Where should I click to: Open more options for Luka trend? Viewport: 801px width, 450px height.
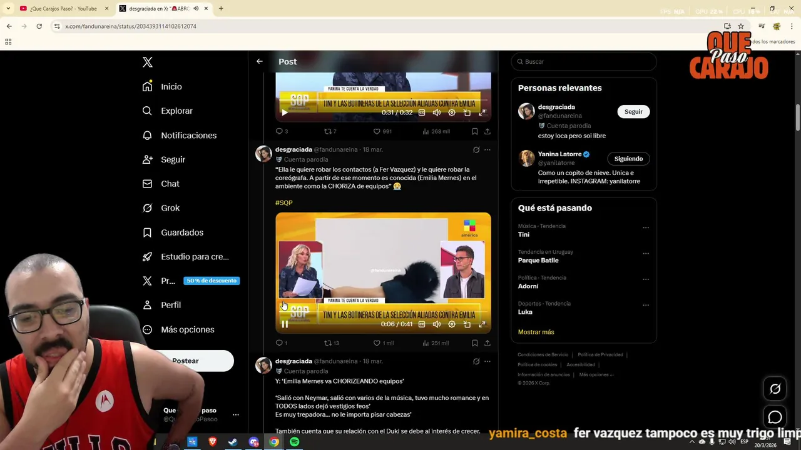pyautogui.click(x=646, y=305)
